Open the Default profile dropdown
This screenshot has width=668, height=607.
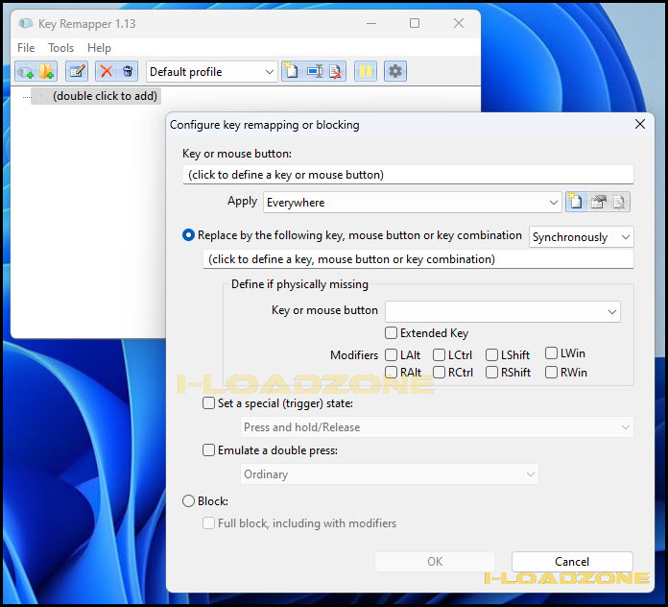point(212,72)
